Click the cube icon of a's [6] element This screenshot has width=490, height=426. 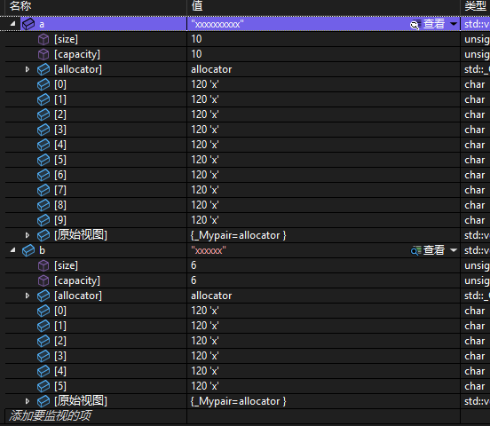[x=43, y=175]
